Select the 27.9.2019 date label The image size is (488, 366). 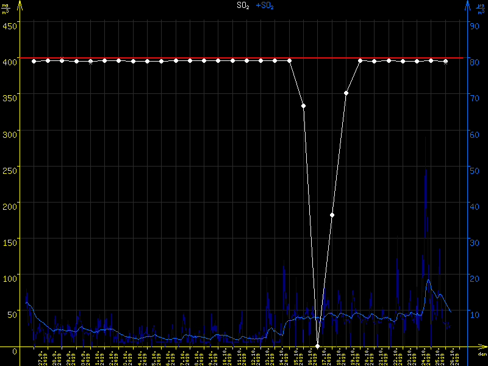coord(41,357)
